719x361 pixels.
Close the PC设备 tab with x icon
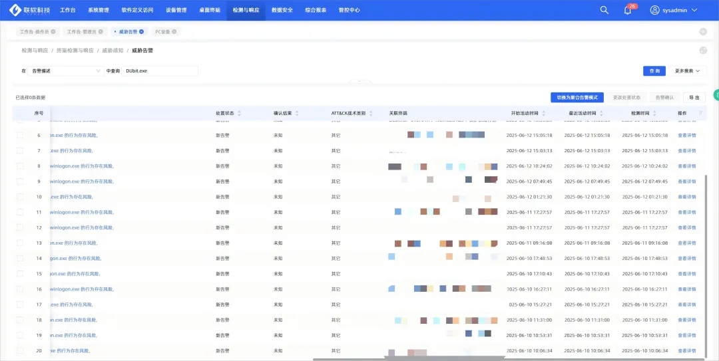[x=175, y=31]
